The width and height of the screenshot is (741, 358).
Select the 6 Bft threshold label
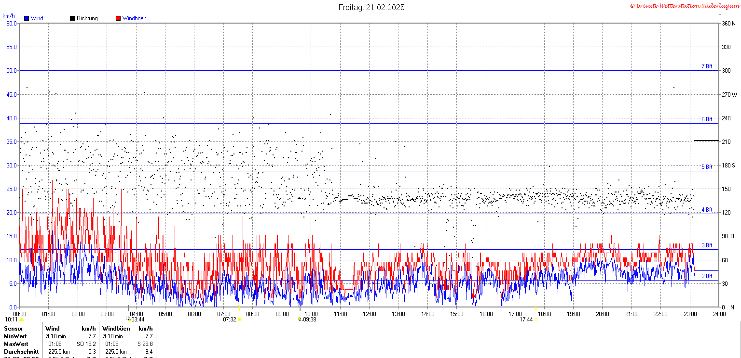click(707, 119)
